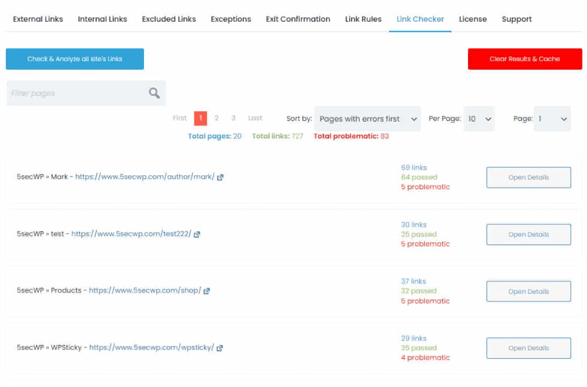The image size is (587, 387).
Task: Click the '5secWP » Products' title text
Action: coord(49,290)
